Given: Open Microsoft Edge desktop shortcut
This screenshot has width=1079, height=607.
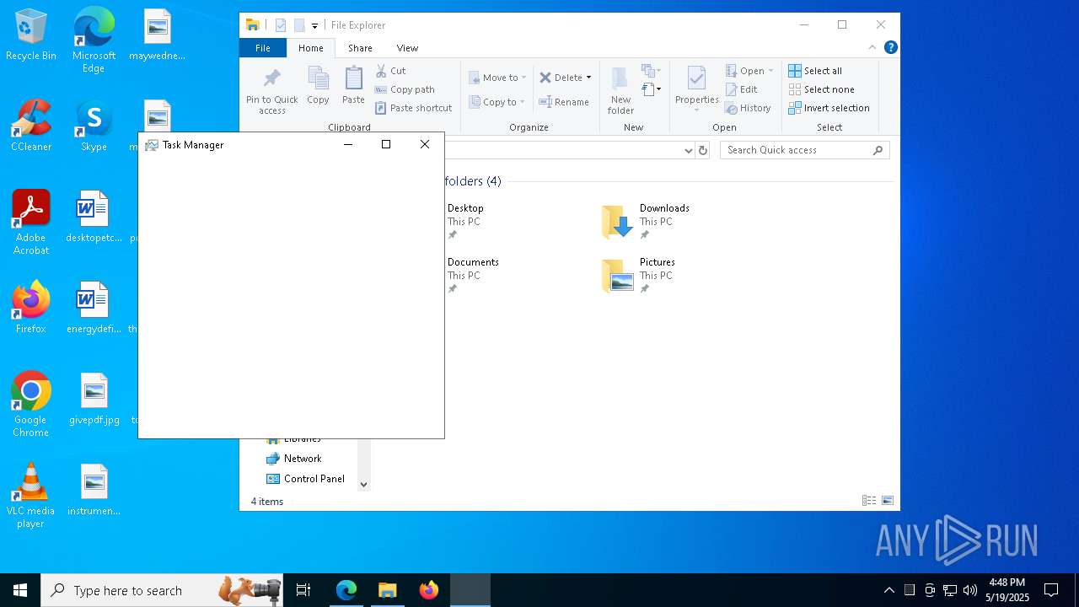Looking at the screenshot, I should coord(94,40).
